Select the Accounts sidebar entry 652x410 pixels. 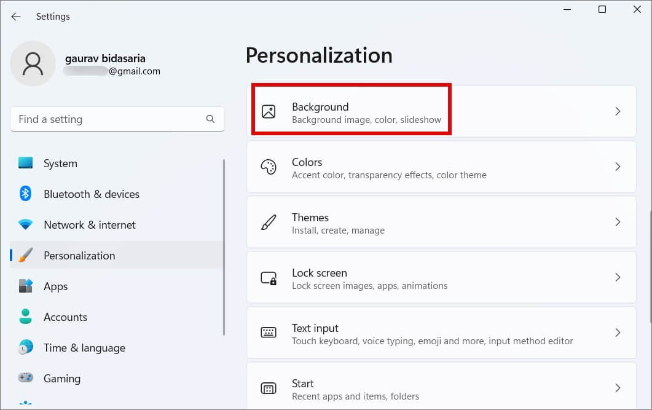tap(65, 317)
